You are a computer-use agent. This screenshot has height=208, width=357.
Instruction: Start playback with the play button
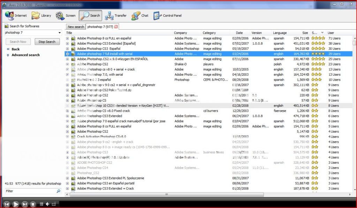coord(15,204)
